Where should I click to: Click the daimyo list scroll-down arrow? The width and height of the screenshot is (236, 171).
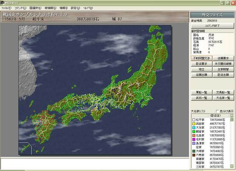click(x=232, y=166)
